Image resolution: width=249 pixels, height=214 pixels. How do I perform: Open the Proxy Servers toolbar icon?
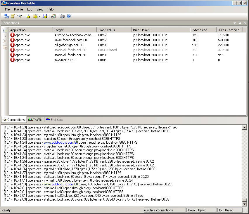click(6, 16)
